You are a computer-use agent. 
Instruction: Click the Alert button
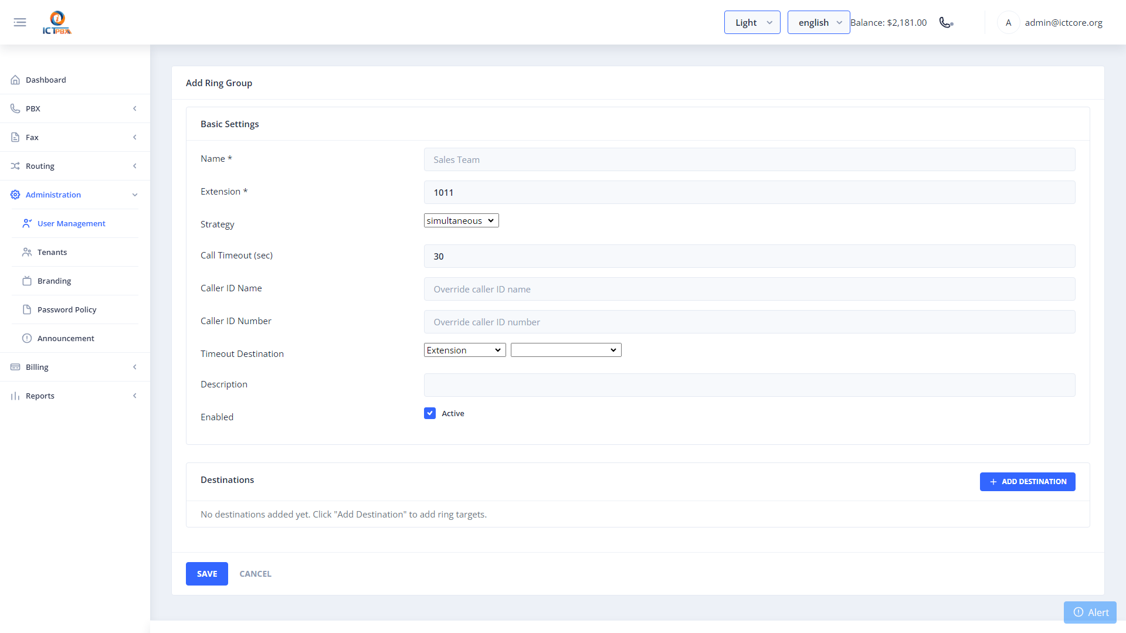click(1090, 612)
